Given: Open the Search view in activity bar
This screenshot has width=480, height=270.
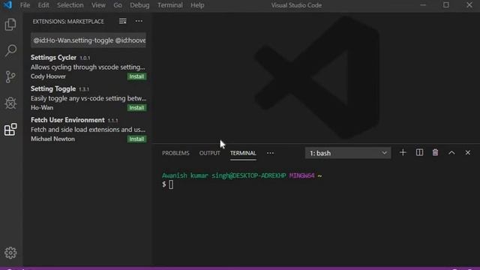Looking at the screenshot, I should click(x=10, y=50).
